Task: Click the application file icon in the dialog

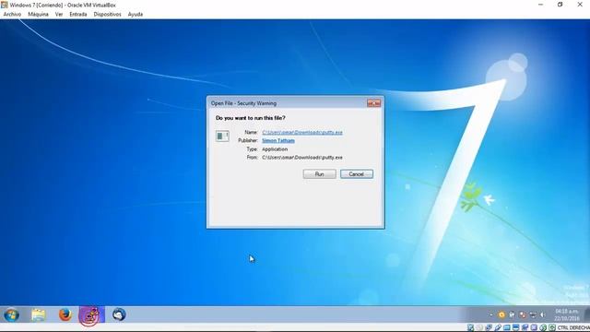Action: [222, 136]
